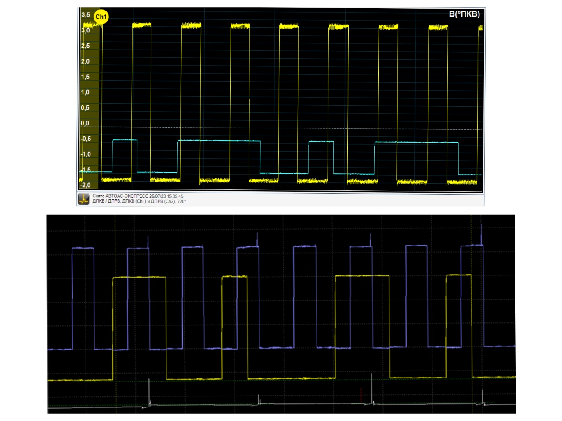Click the red dotted marker in lower oscillogram
Screen dimensions: 562x421
[x=361, y=395]
